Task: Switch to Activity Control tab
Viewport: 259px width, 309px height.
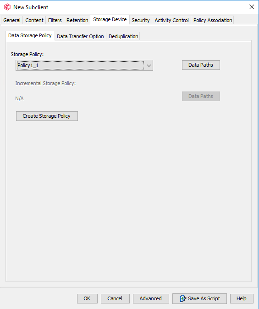Action: (x=171, y=20)
